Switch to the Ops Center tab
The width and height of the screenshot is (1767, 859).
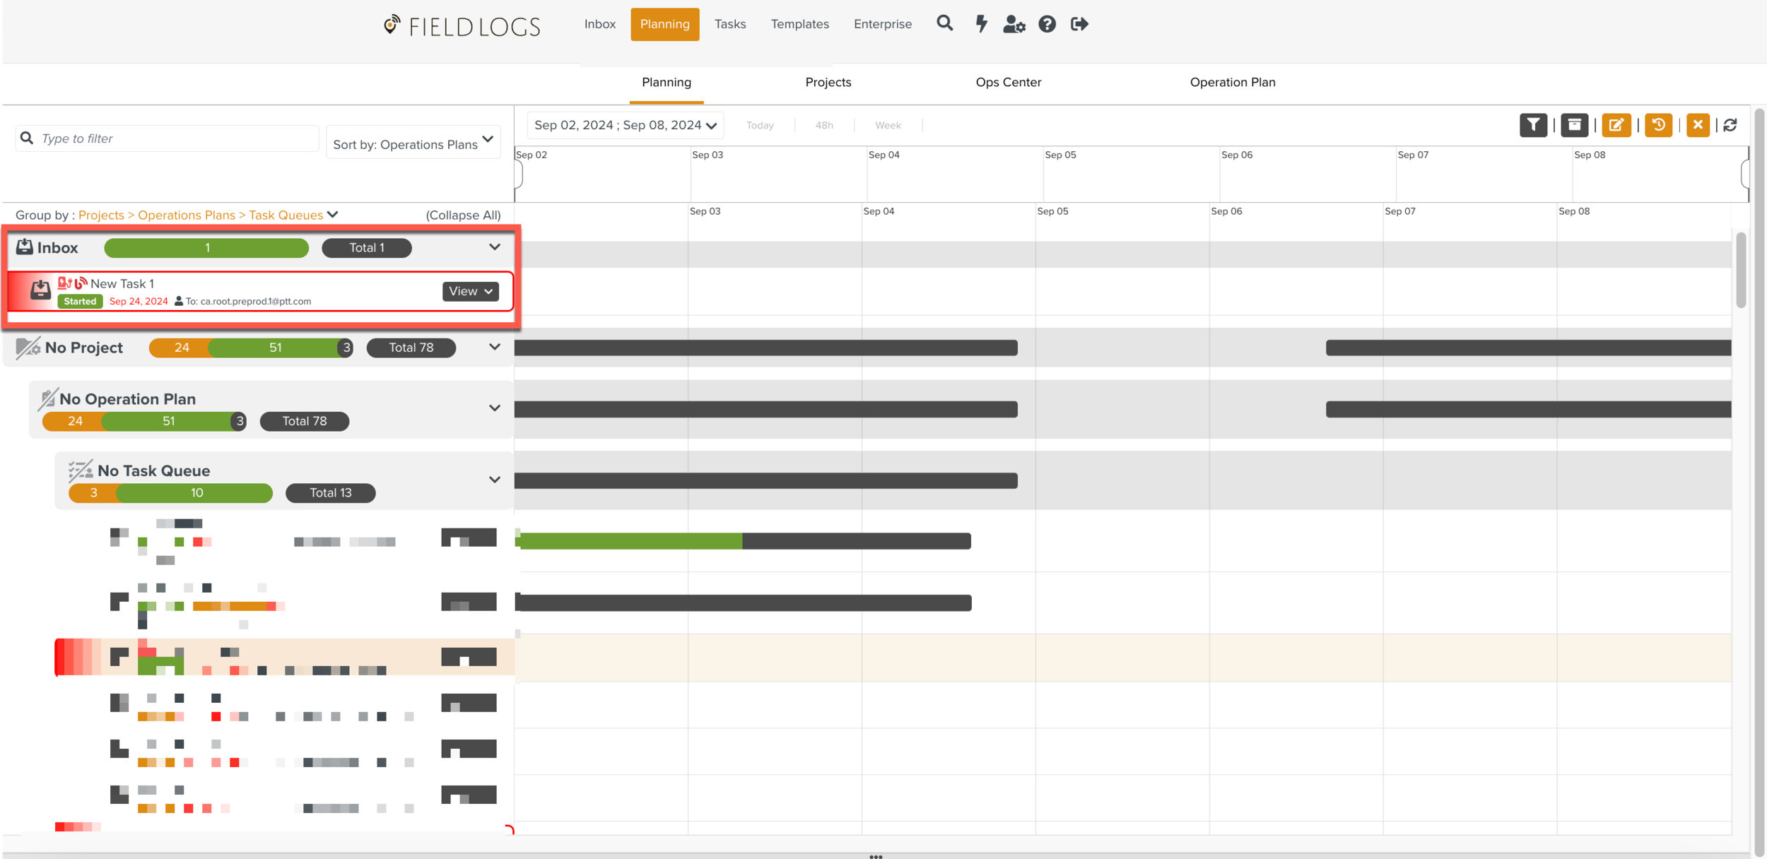1008,82
